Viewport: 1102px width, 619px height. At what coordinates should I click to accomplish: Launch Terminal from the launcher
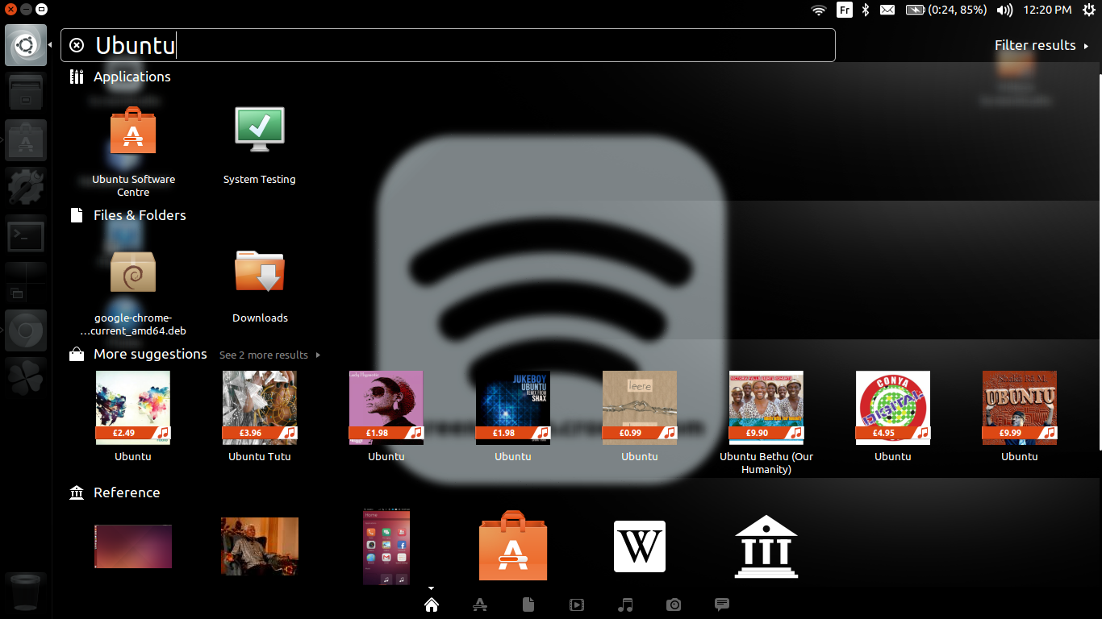click(26, 236)
